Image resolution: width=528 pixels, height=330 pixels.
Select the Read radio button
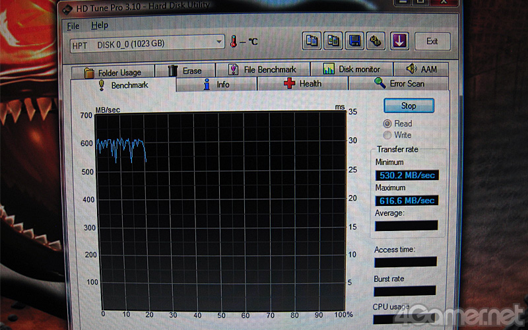coord(387,123)
